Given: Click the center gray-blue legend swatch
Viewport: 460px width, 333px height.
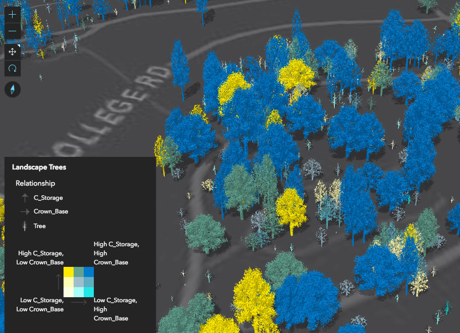Looking at the screenshot, I should coord(79,282).
